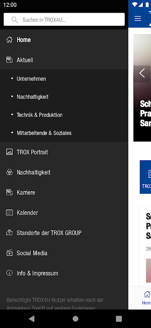This screenshot has width=151, height=328.
Task: Tap the Standorte map pin icon
Action: (x=9, y=232)
